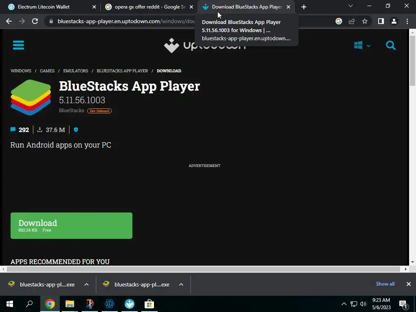Bookmark this page with the star icon
The width and height of the screenshot is (416, 312).
coord(365,21)
